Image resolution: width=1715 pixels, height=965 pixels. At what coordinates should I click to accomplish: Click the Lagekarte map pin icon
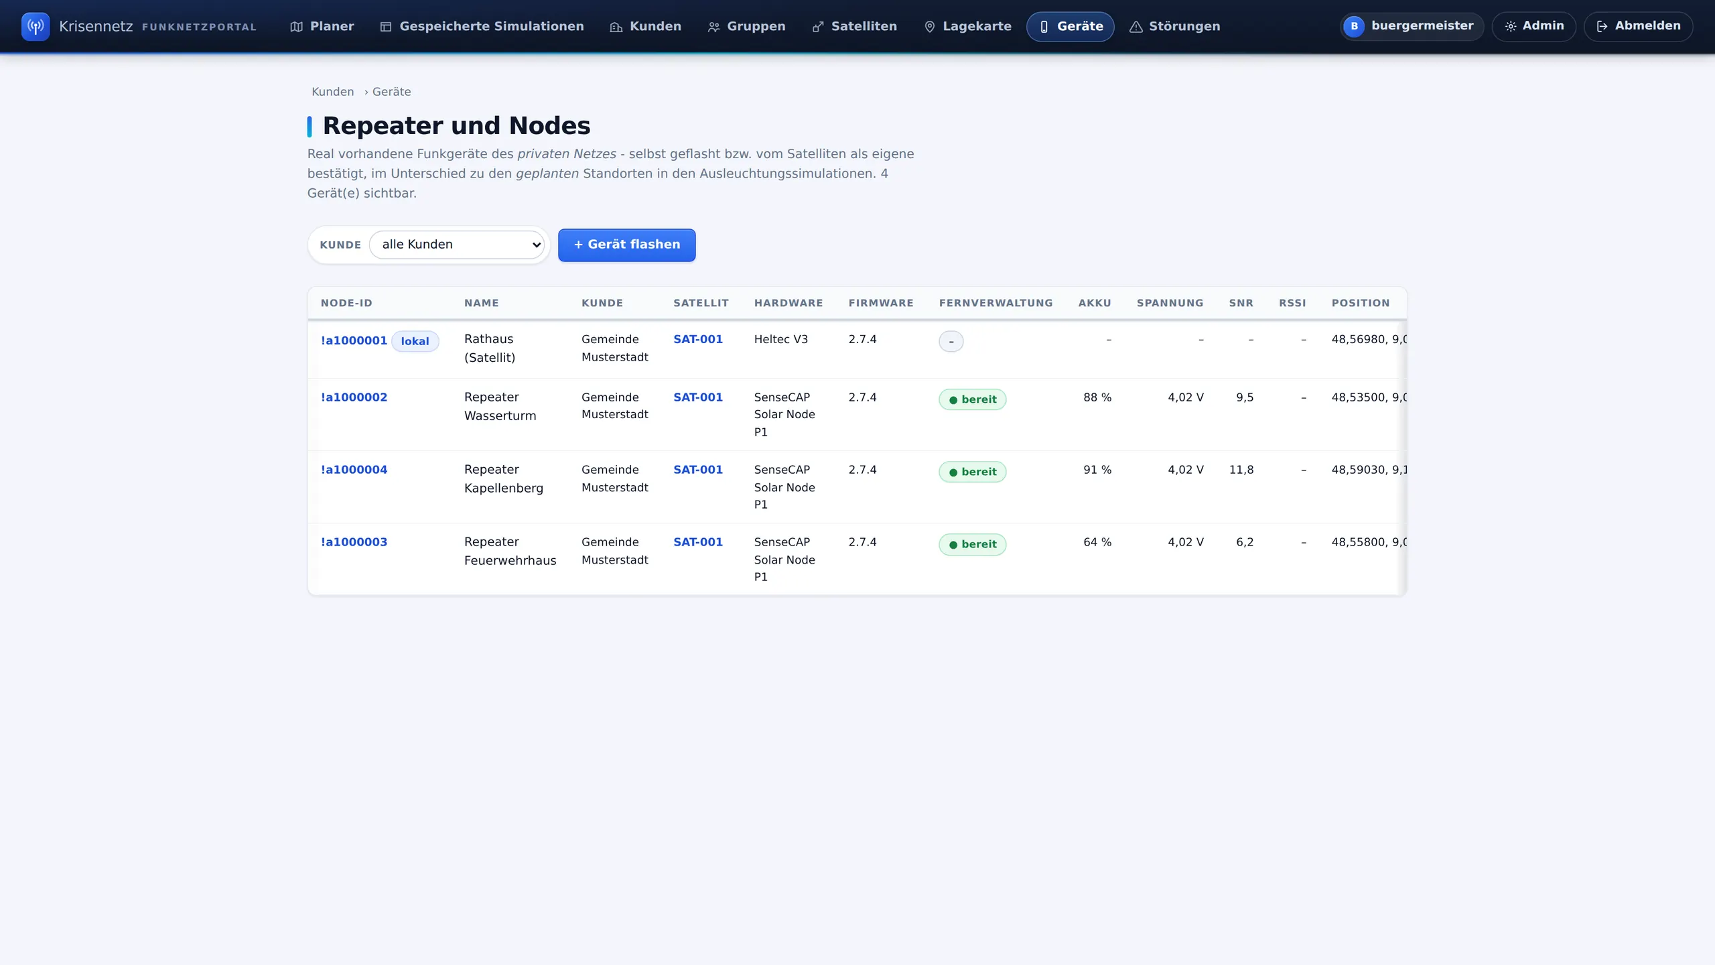tap(930, 27)
